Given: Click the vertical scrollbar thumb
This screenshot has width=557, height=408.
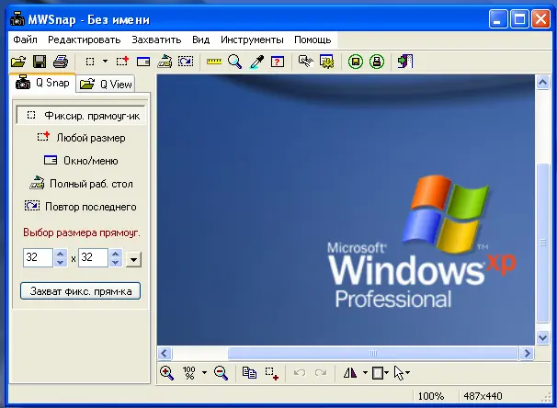Looking at the screenshot, I should [x=542, y=243].
